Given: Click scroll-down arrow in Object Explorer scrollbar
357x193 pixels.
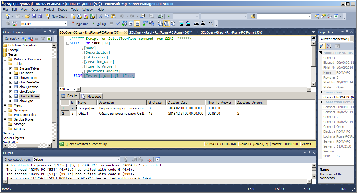Looking at the screenshot, I should 54,140.
